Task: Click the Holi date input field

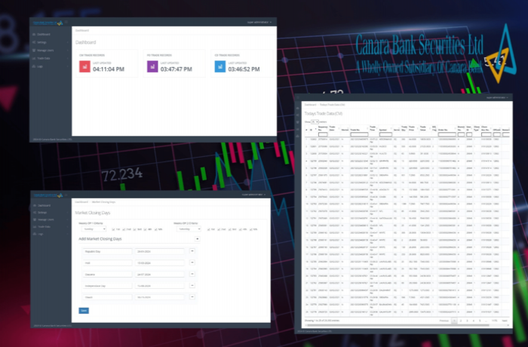Action: click(x=160, y=263)
